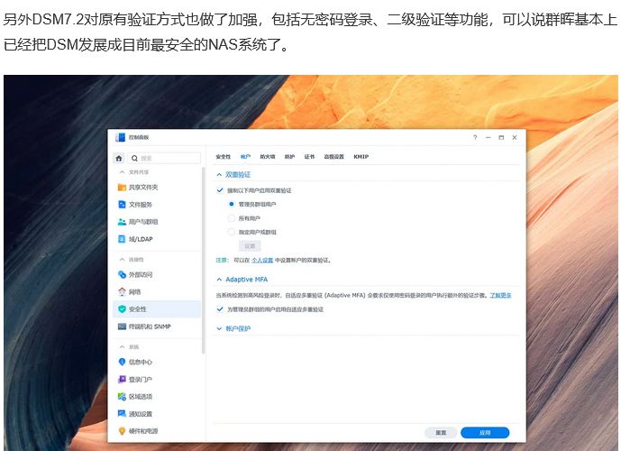621x451 pixels.
Task: Collapse the 系统 sidebar group
Action: click(x=122, y=346)
